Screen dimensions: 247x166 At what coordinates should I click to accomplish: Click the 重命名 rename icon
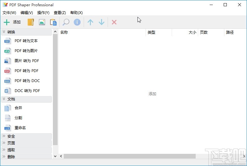click(x=7, y=128)
